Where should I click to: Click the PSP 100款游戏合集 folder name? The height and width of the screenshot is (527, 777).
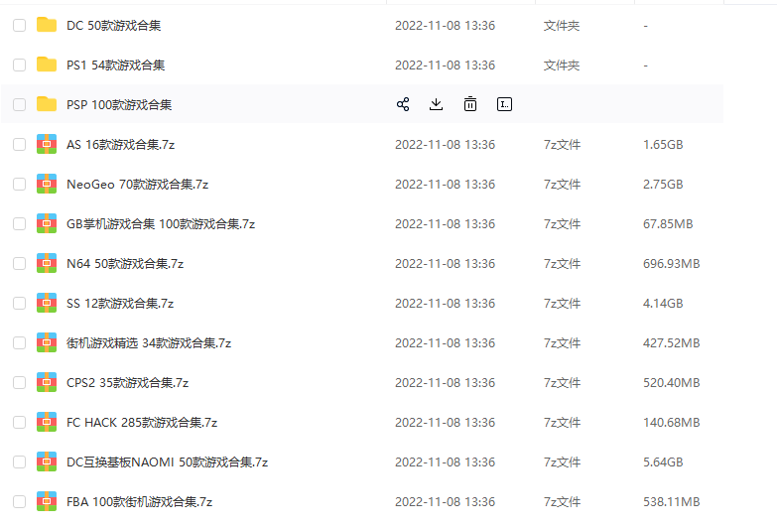coord(119,104)
